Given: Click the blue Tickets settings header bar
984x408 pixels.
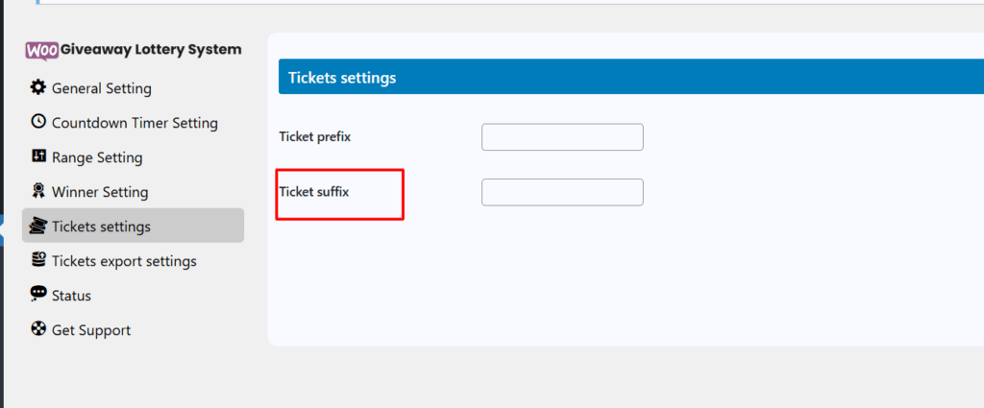Looking at the screenshot, I should (631, 77).
